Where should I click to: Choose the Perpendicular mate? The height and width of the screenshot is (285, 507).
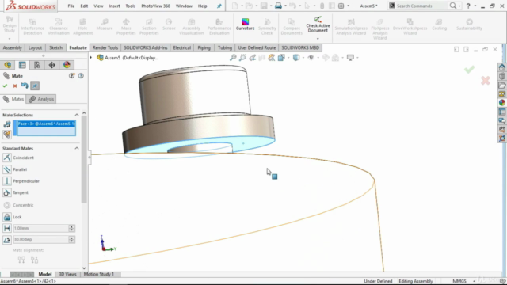point(21,181)
